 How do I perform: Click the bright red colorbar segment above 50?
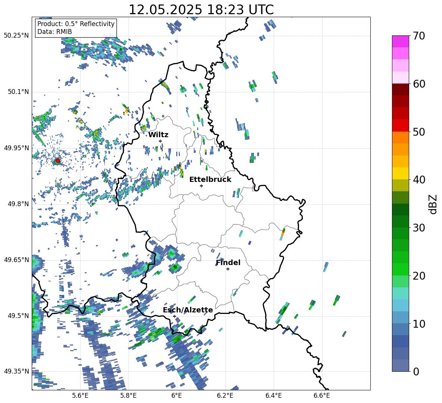pos(401,126)
